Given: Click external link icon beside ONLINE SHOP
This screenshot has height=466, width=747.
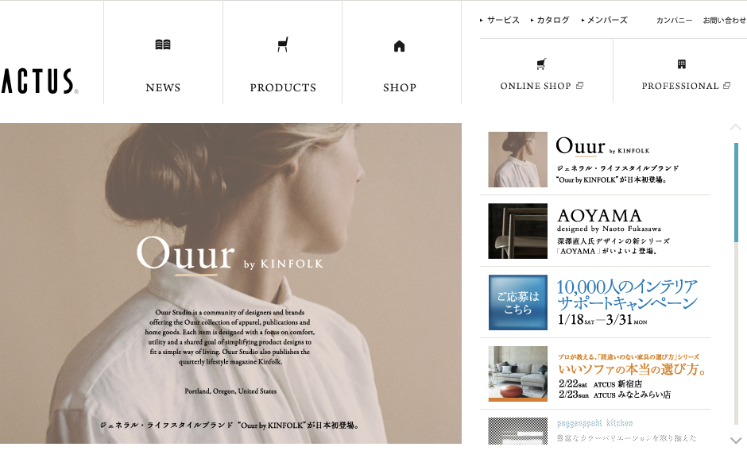Looking at the screenshot, I should point(580,86).
